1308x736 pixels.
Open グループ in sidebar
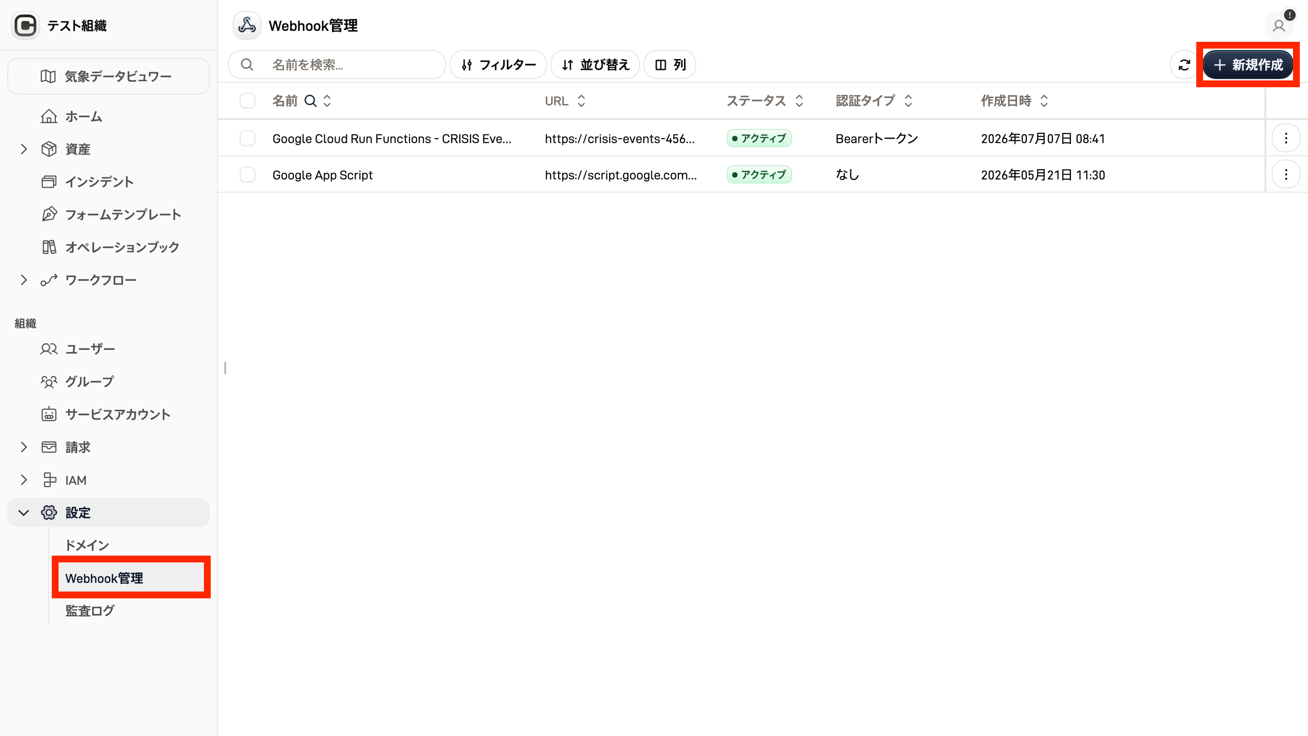click(109, 382)
